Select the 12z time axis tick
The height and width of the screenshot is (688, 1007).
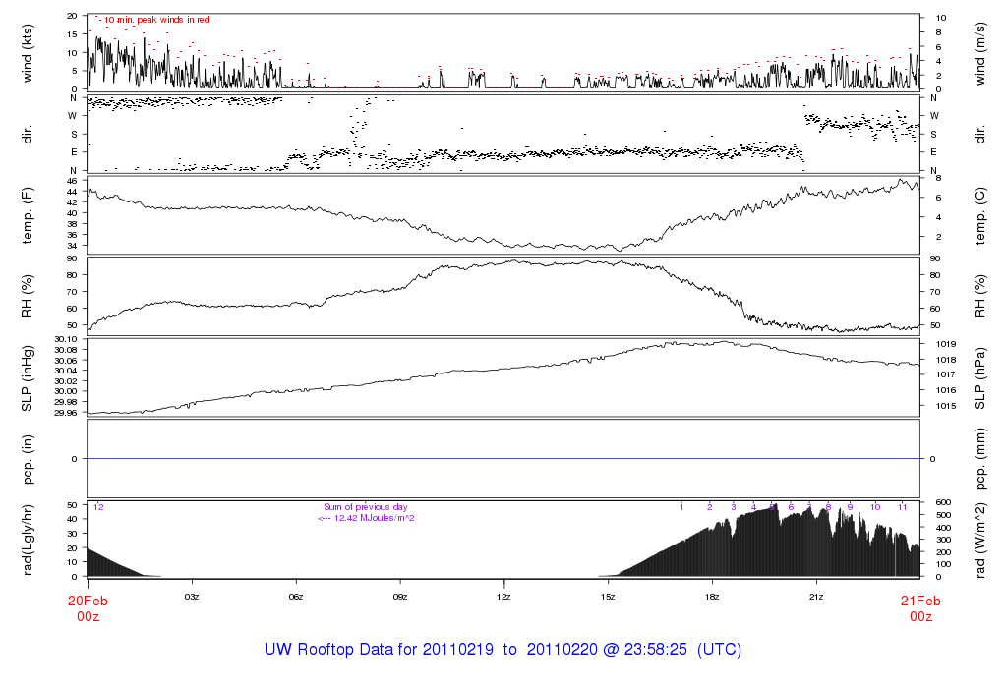coord(503,596)
